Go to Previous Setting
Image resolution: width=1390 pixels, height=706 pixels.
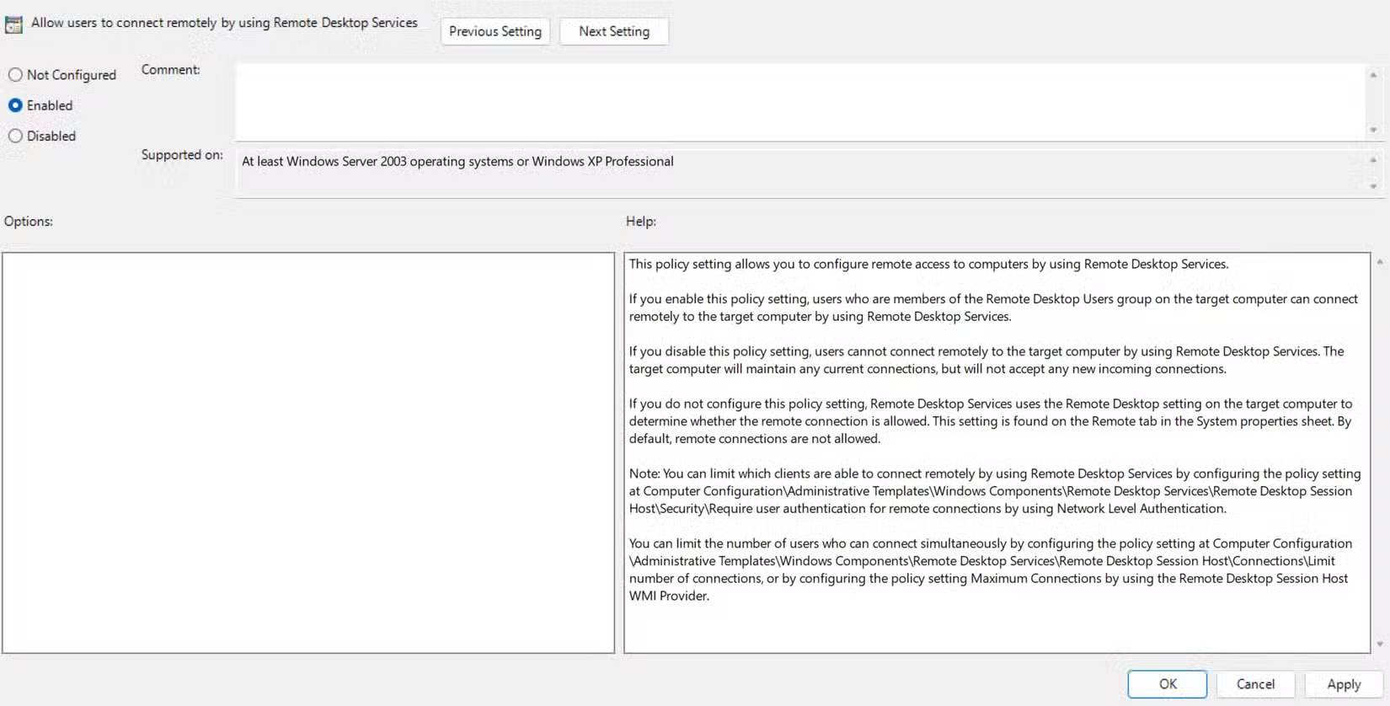[x=495, y=31]
